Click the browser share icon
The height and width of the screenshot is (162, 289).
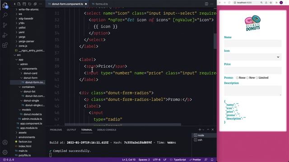pyautogui.click(x=266, y=3)
